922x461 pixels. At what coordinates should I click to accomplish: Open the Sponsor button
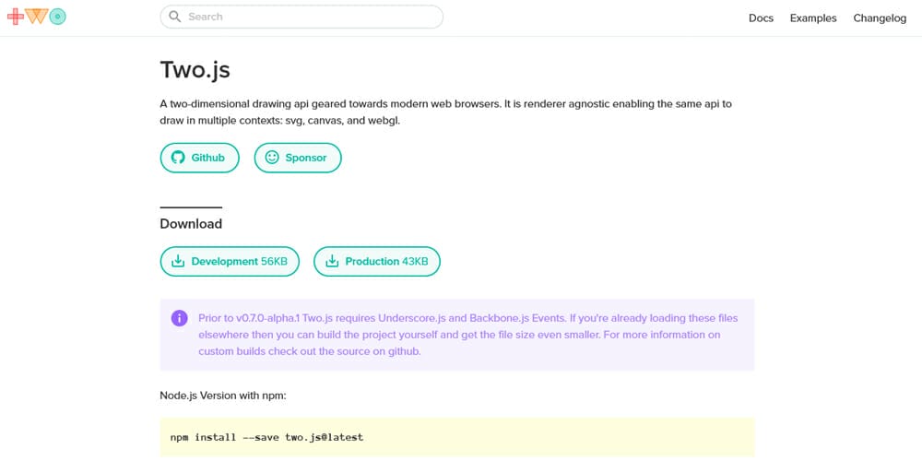[298, 158]
